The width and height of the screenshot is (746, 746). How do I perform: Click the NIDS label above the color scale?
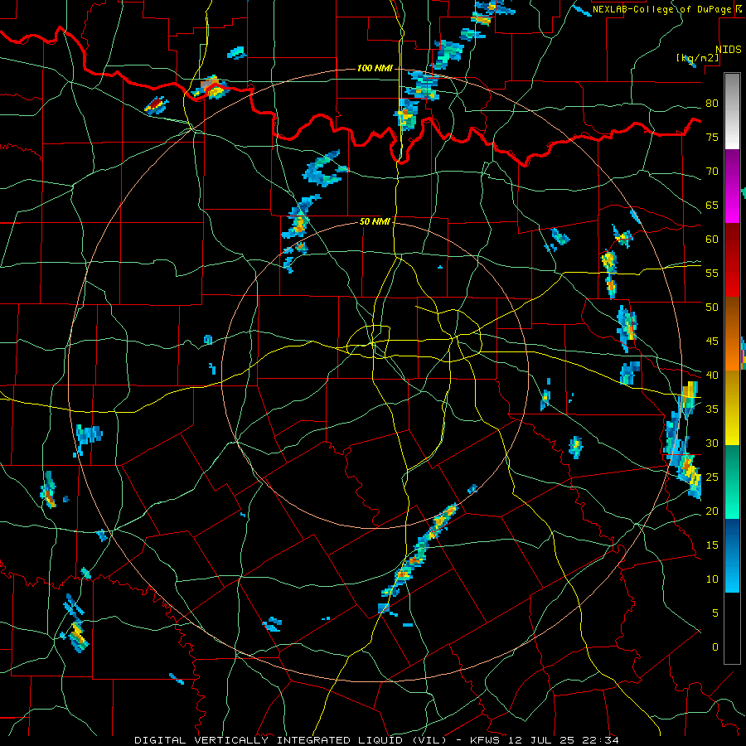tap(729, 50)
